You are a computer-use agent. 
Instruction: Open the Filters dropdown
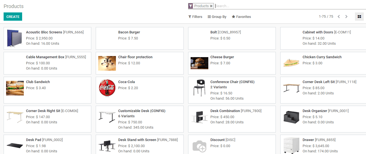coord(195,17)
